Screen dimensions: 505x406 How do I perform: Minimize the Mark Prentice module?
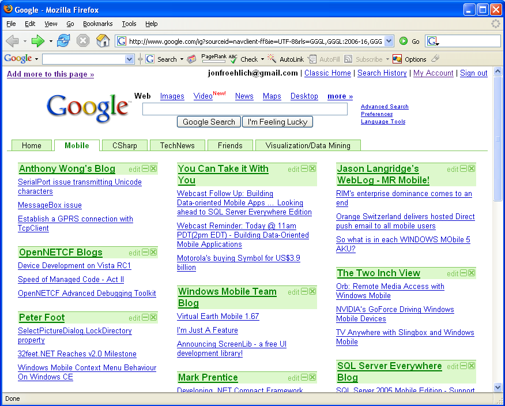coord(304,377)
